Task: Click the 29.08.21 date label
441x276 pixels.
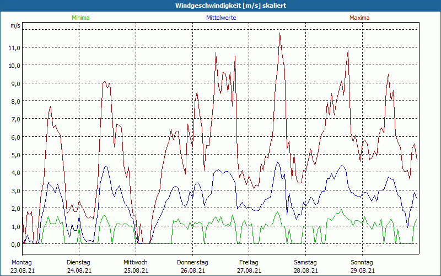Action: tap(363, 270)
